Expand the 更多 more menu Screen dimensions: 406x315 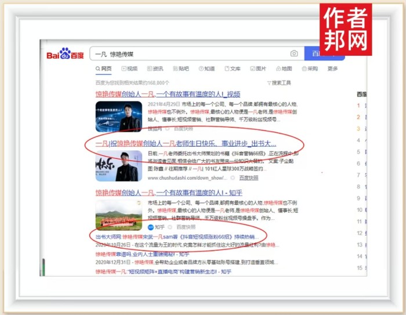(x=332, y=68)
